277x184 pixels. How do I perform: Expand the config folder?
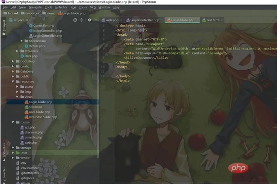pos(13,66)
